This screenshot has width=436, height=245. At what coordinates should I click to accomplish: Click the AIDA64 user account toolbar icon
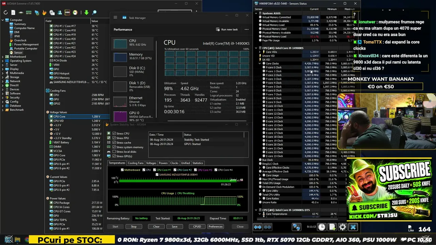[60, 13]
